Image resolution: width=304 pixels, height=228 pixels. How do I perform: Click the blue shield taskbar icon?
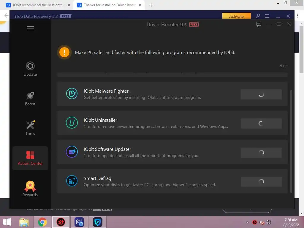click(97, 222)
